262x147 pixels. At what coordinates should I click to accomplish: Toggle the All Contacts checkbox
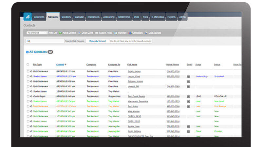27,52
